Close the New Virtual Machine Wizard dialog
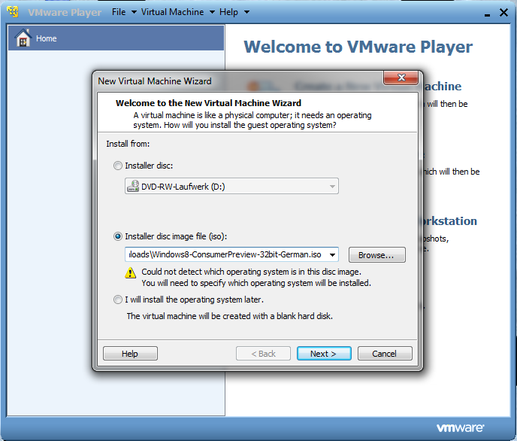 click(400, 79)
